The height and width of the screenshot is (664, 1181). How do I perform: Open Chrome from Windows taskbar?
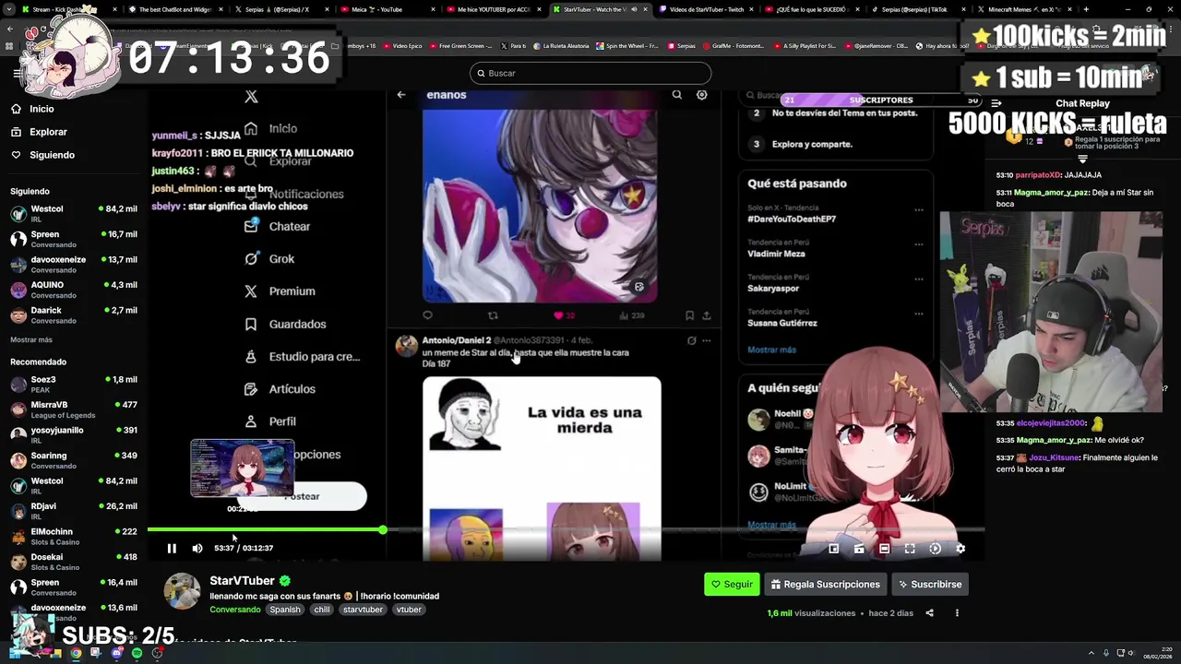pos(76,653)
